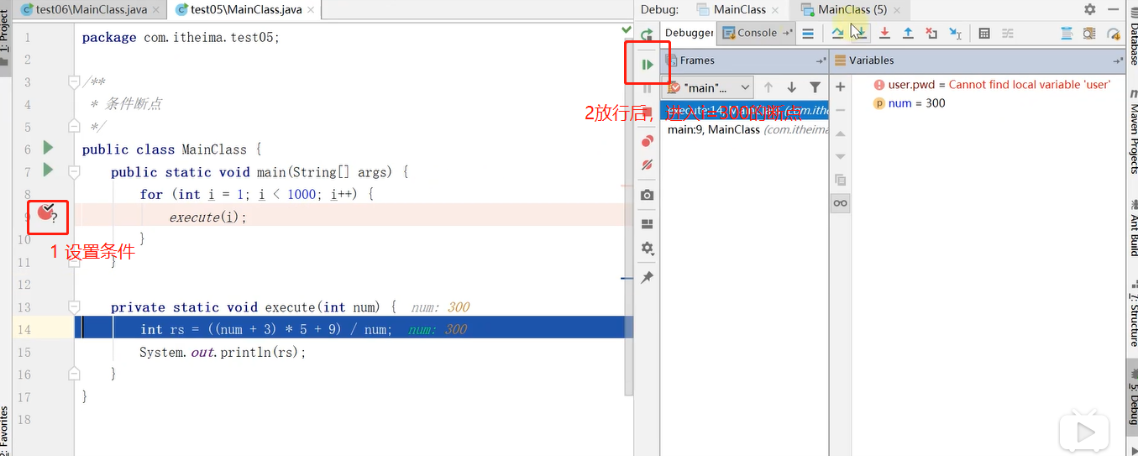Click the green inspection checkmark in editor
Screen dimensions: 1138x456
coord(627,30)
